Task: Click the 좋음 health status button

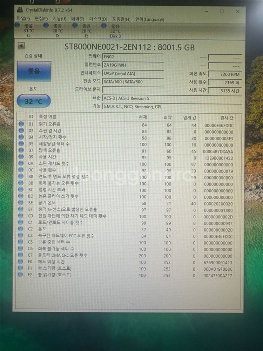Action: point(34,71)
